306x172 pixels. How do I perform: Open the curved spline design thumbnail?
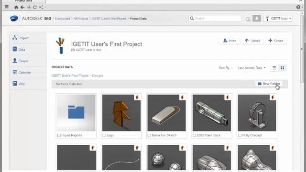coord(121,158)
